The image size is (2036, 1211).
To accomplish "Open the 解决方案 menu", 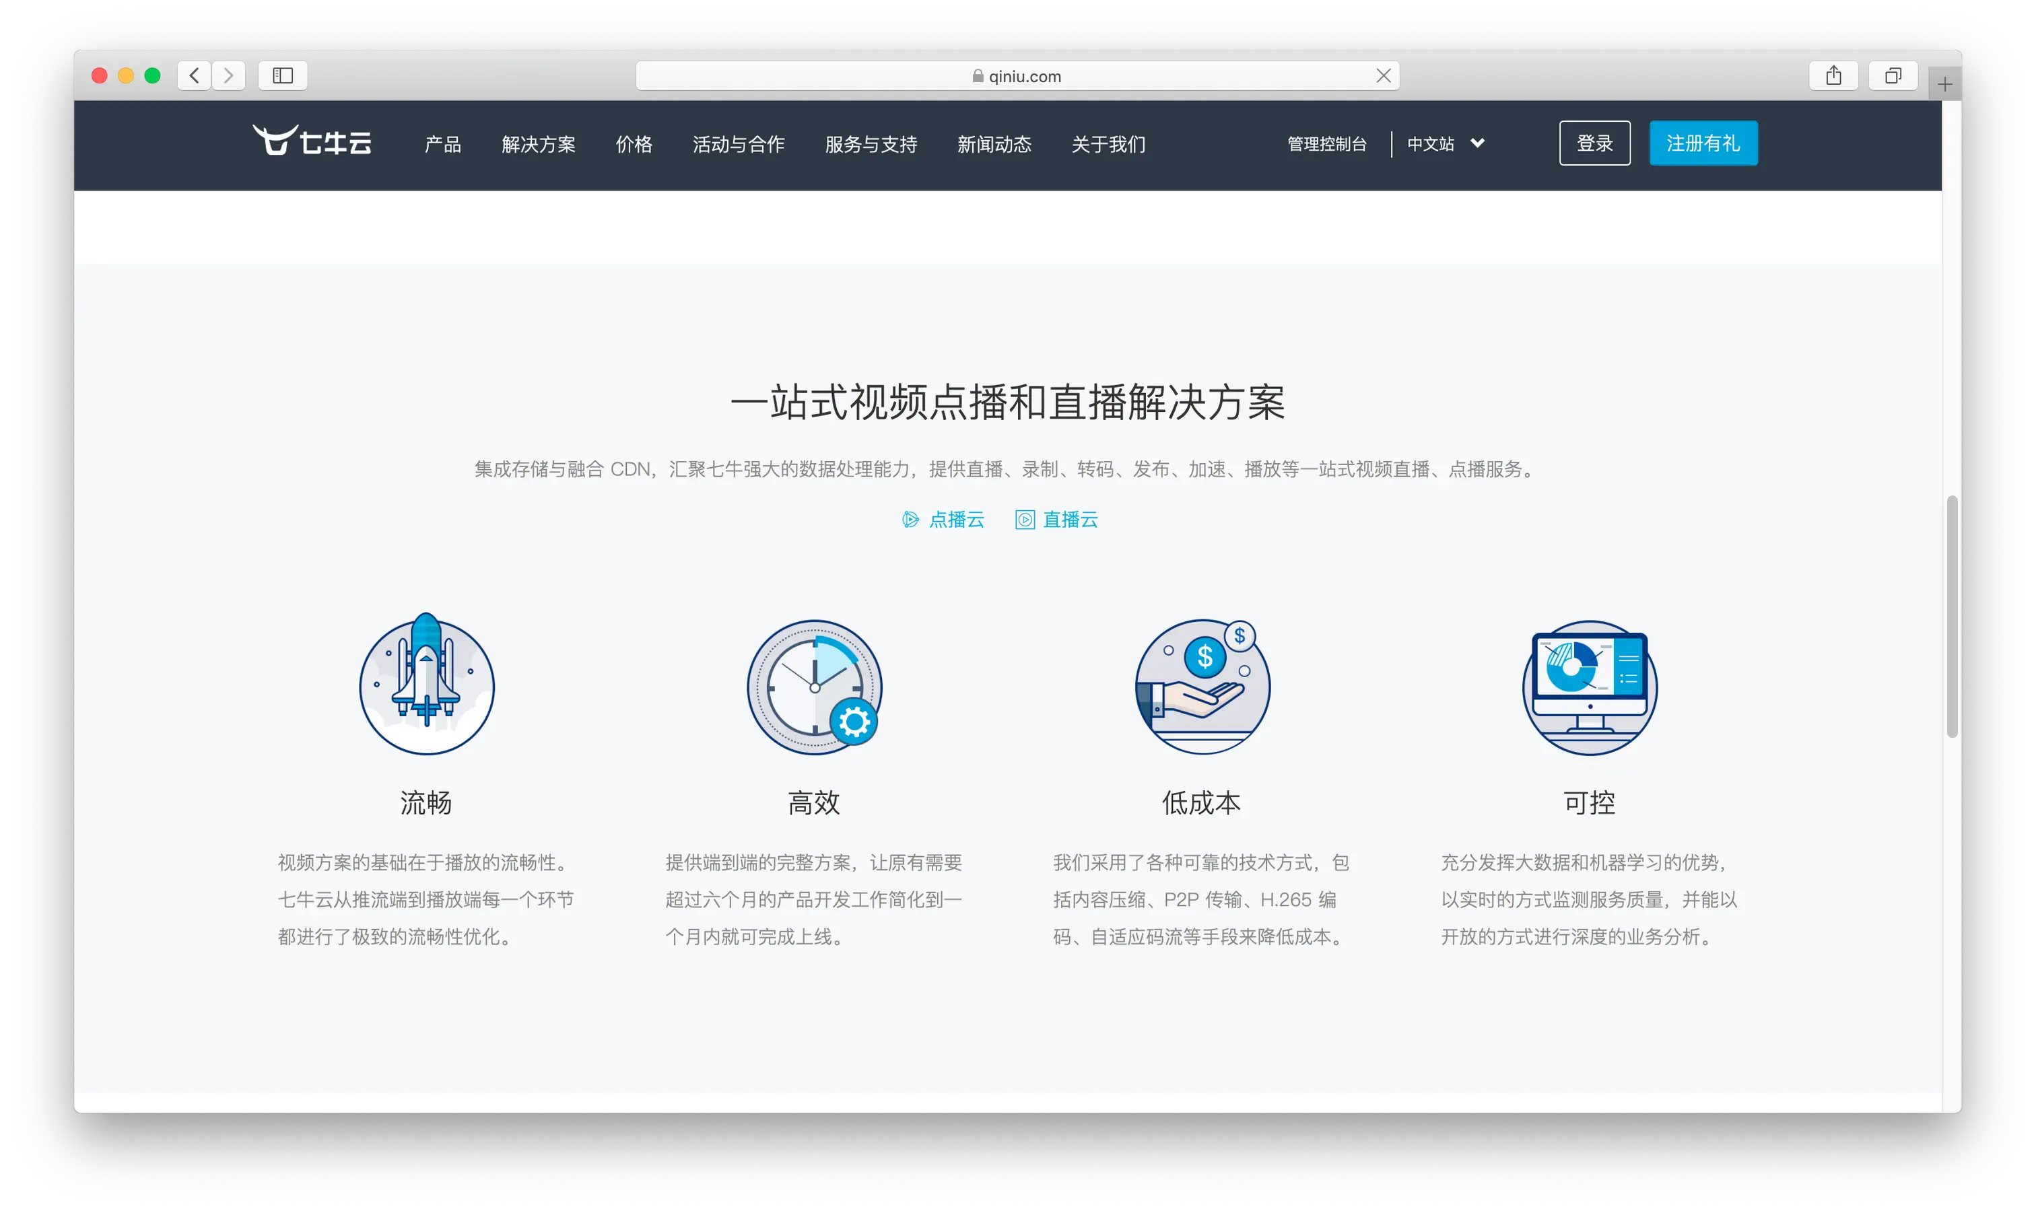I will pos(539,143).
